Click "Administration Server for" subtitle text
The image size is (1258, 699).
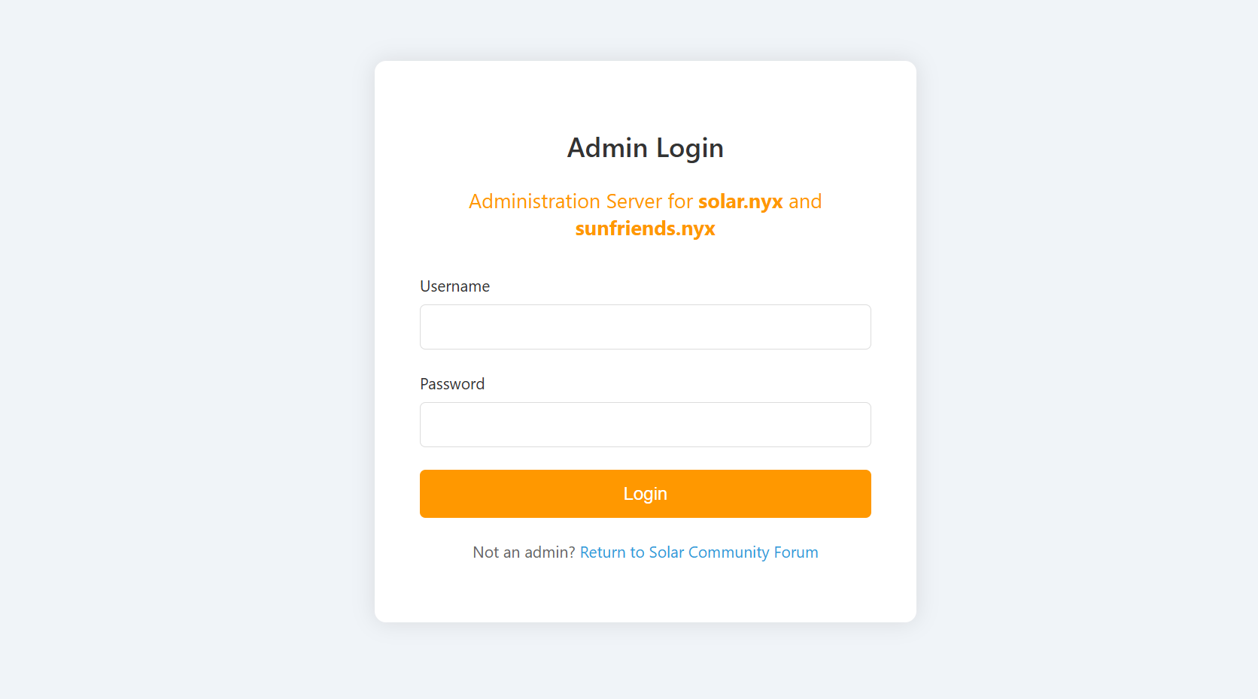580,201
